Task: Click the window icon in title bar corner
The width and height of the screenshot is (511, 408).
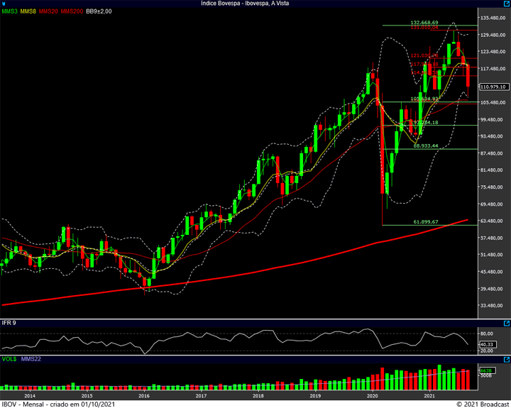Action: 507,4
